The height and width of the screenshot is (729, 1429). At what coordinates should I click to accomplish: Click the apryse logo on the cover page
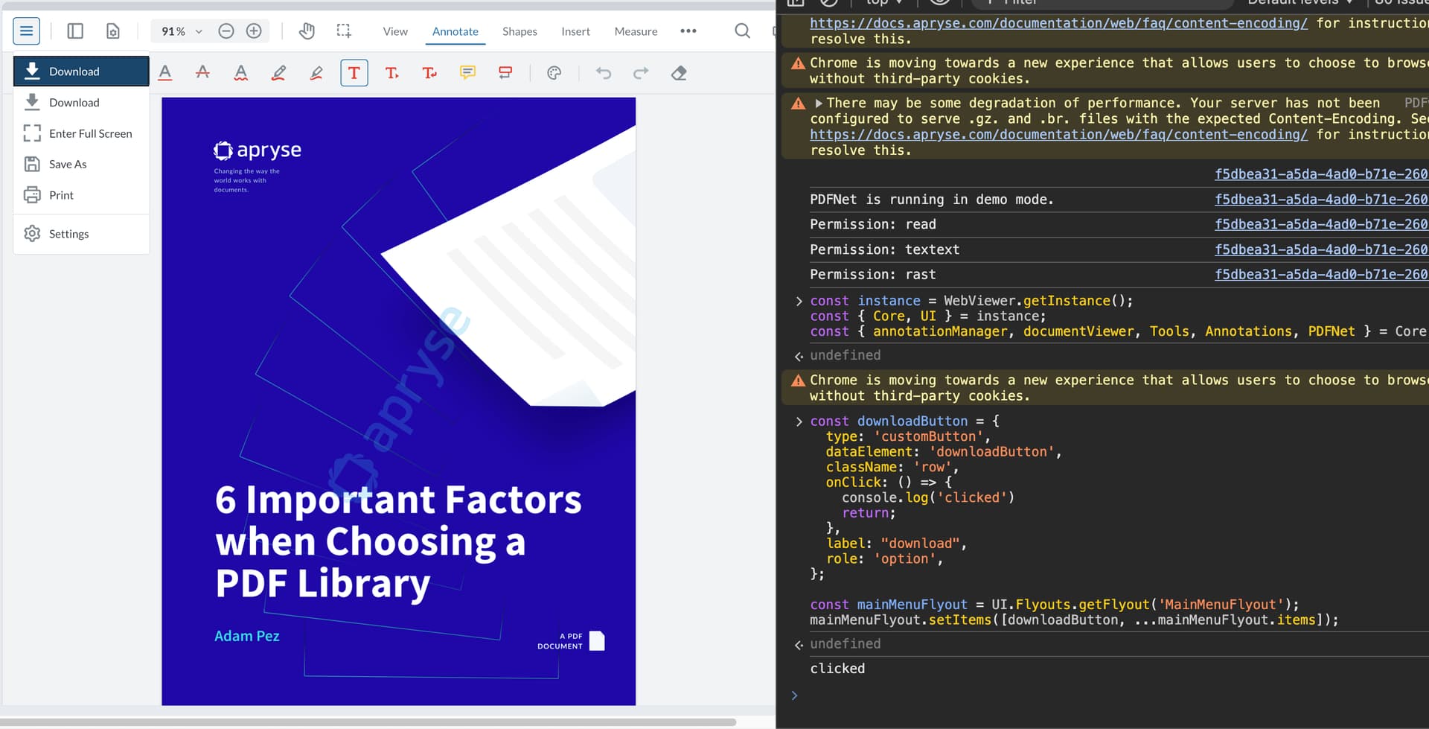pos(258,150)
